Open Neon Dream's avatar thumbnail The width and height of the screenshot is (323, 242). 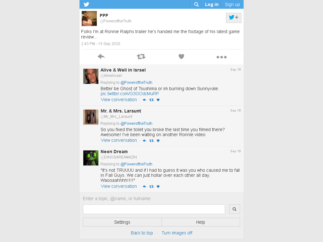pyautogui.click(x=91, y=158)
